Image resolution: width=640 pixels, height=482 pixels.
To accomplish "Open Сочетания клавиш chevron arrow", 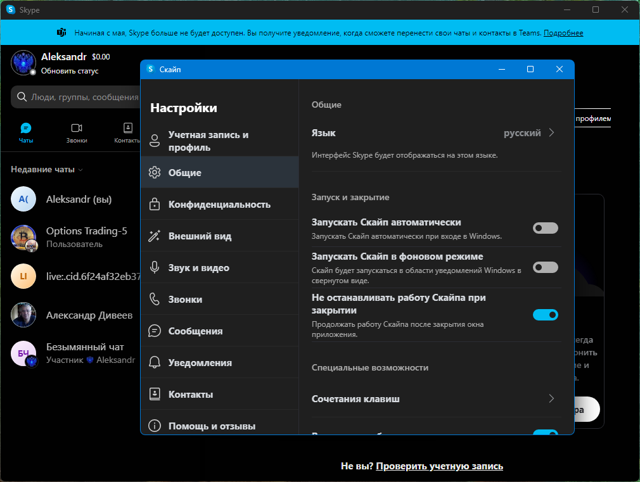I will click(x=551, y=398).
